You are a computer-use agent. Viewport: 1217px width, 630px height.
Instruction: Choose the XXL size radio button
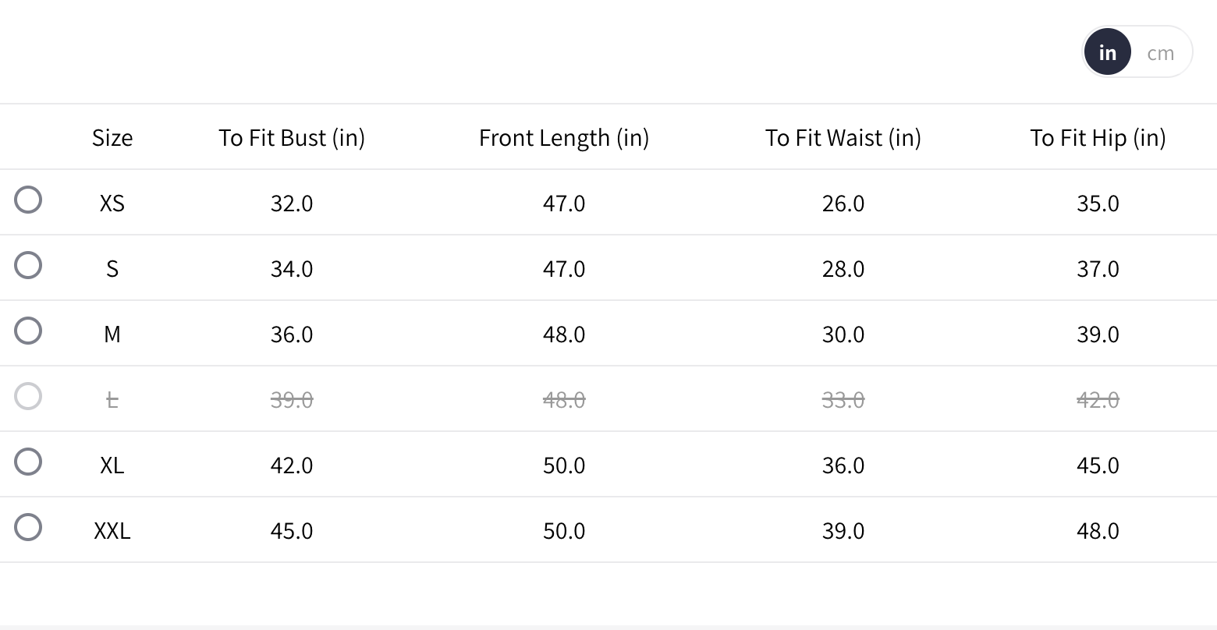28,527
